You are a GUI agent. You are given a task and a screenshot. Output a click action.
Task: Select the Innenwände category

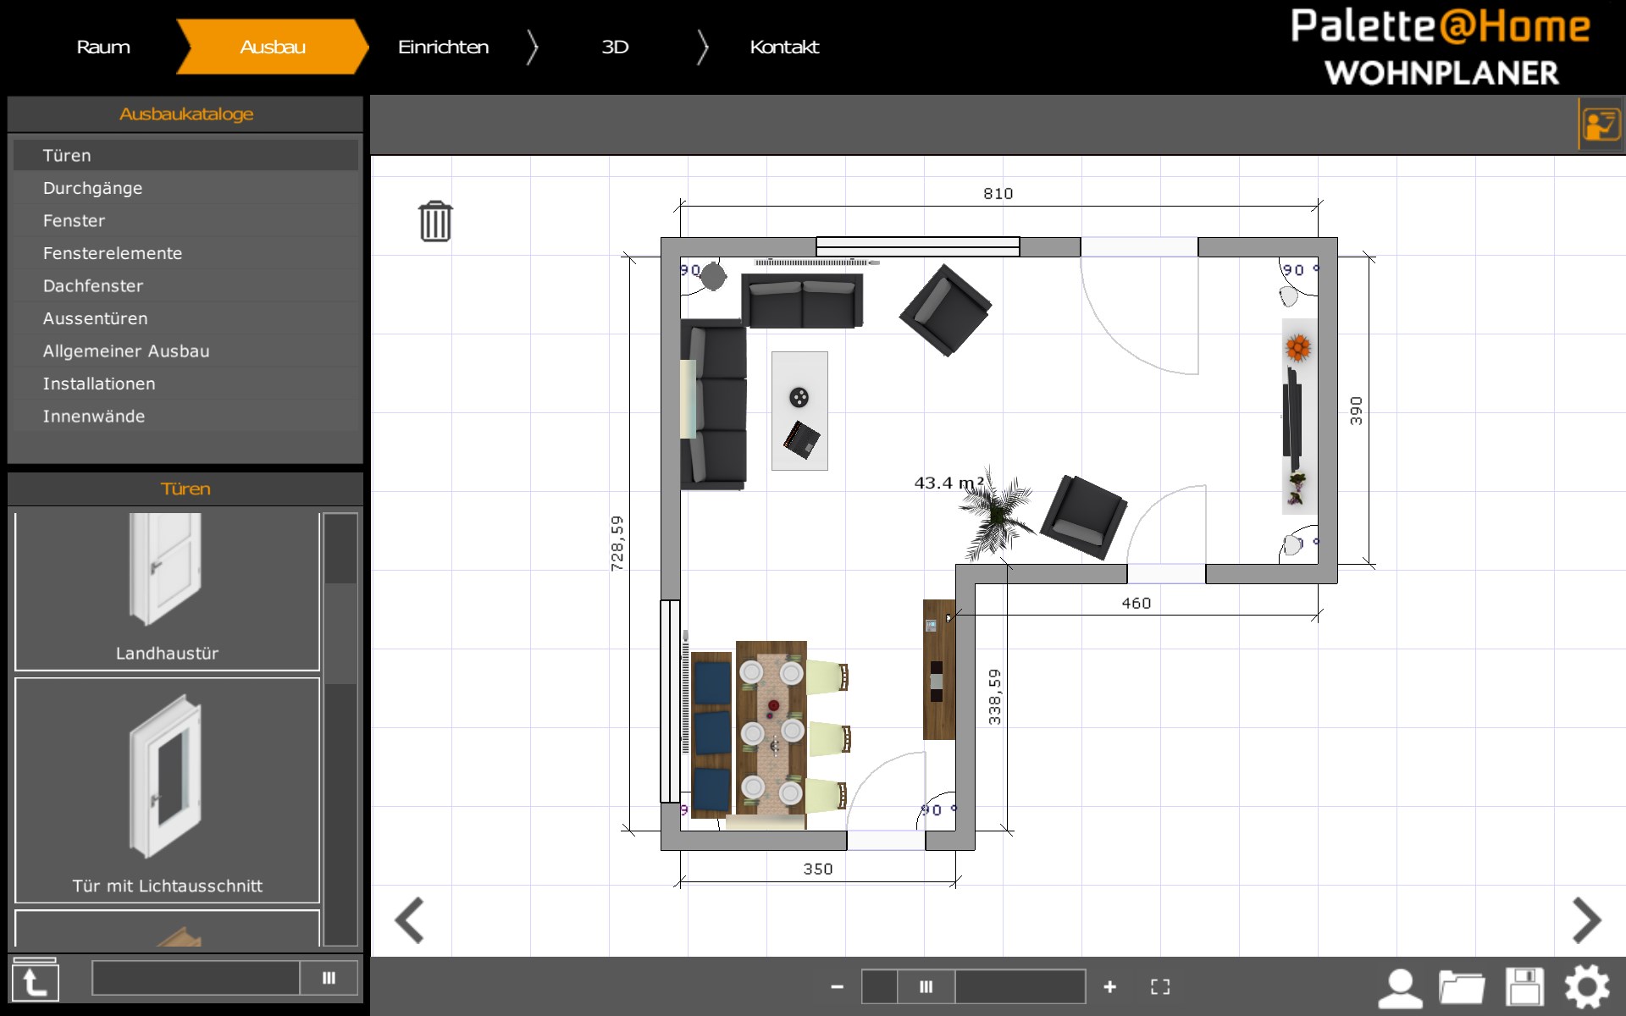coord(94,417)
